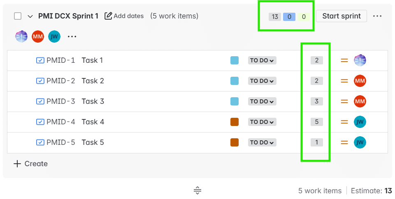Collapse the PMI DCX Sprint 1 section

pos(30,16)
